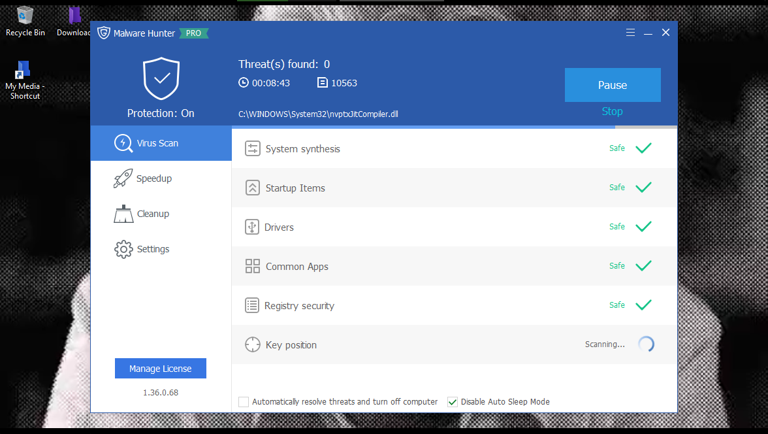The image size is (768, 434).
Task: Click the Safe status of System synthesis
Action: [x=617, y=148]
